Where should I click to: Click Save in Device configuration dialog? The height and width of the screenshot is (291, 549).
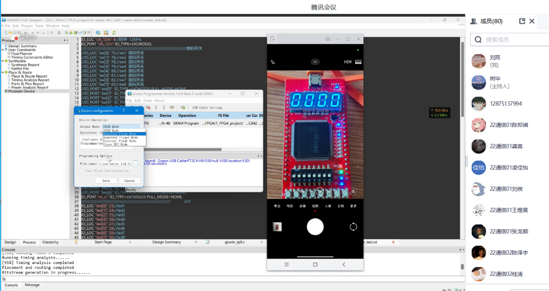[x=106, y=181]
